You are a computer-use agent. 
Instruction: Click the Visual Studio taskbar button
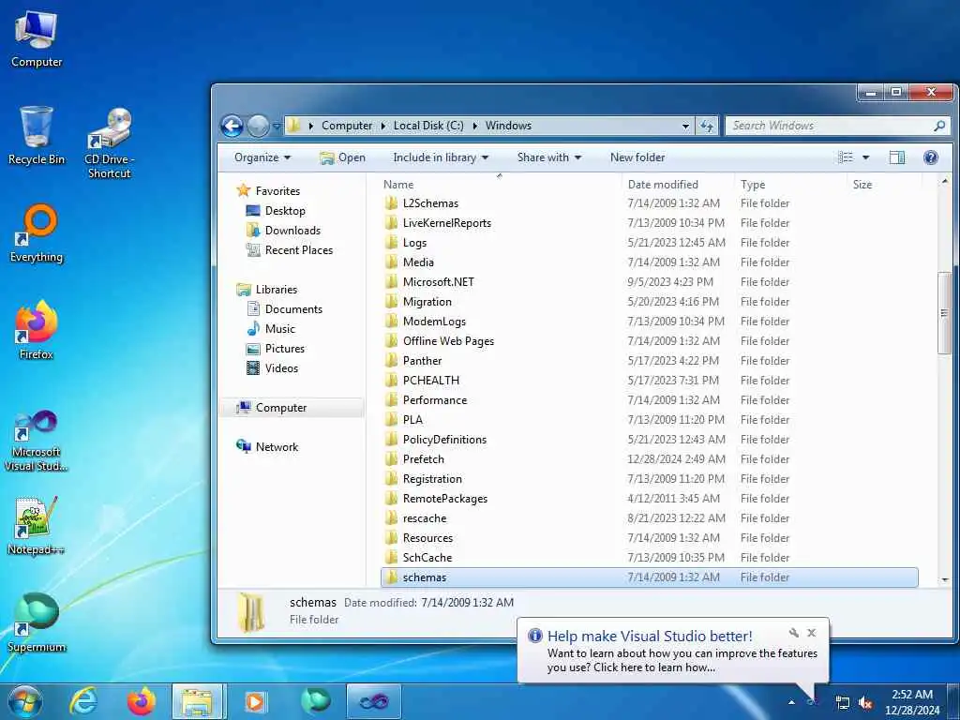click(374, 701)
